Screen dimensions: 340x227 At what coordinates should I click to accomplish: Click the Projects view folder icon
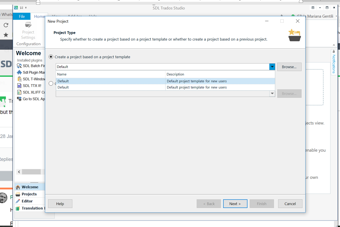tap(18, 194)
